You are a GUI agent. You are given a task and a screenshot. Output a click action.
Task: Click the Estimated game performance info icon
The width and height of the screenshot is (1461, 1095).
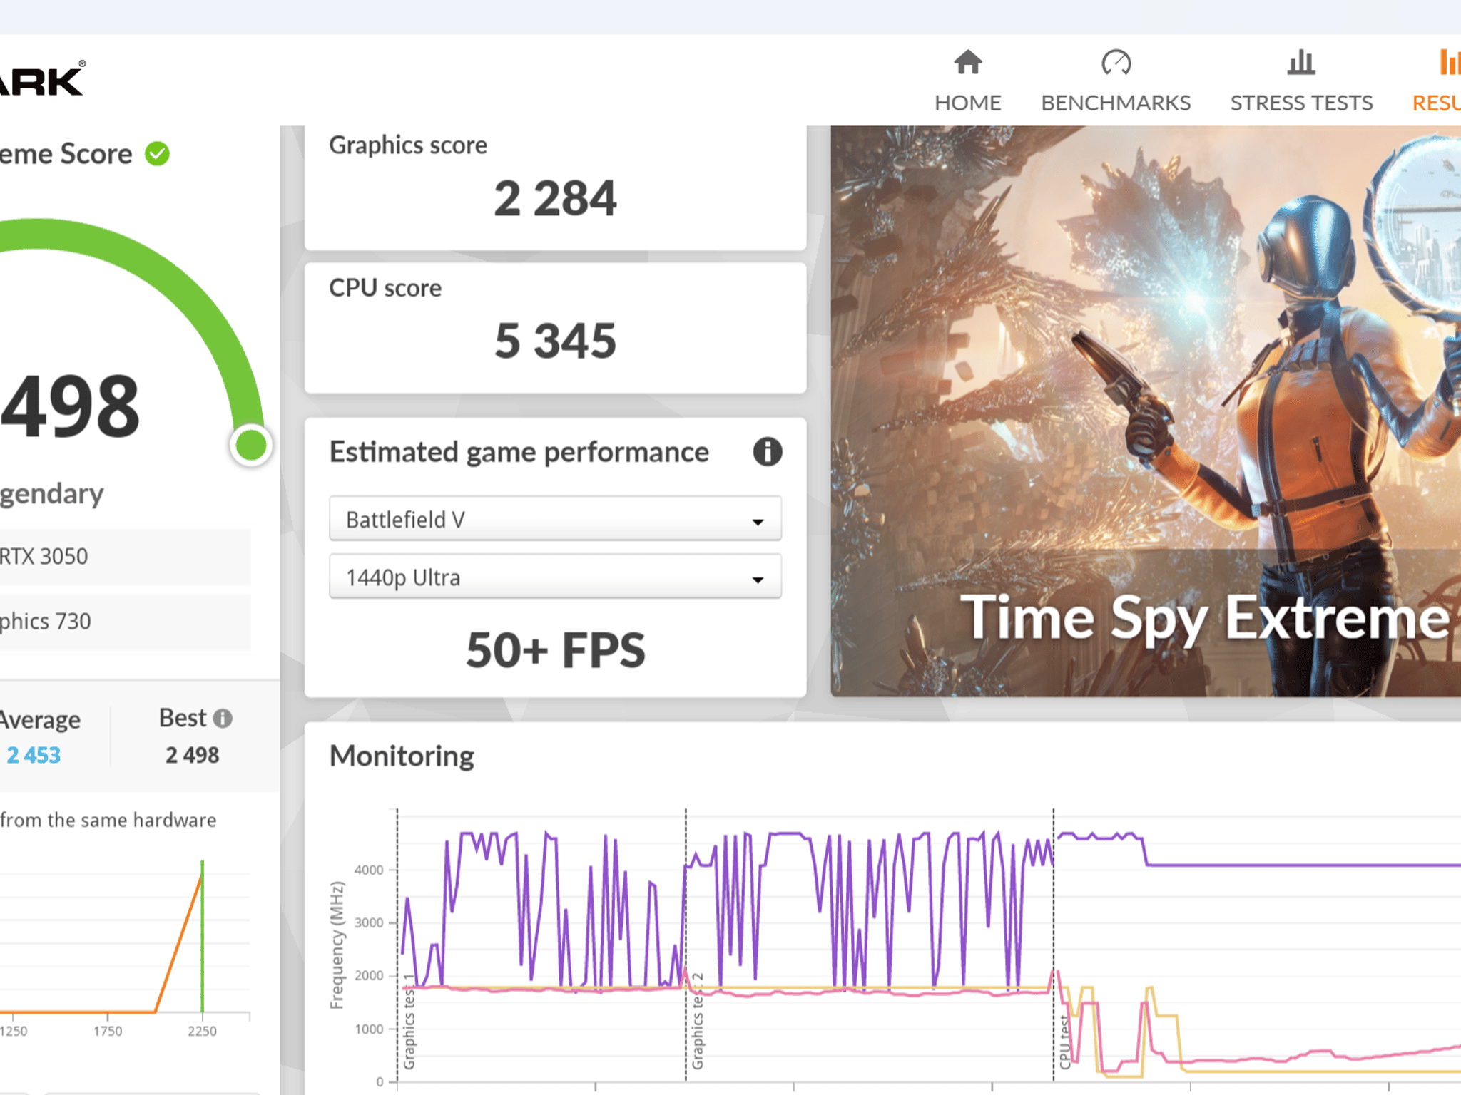pos(768,452)
